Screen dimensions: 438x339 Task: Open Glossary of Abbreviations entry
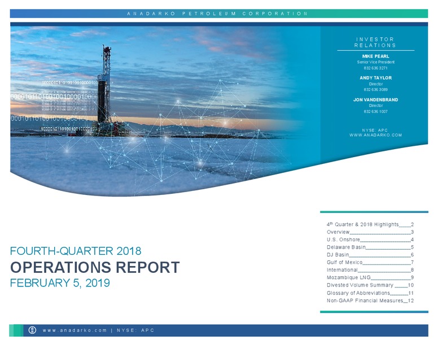pyautogui.click(x=370, y=293)
